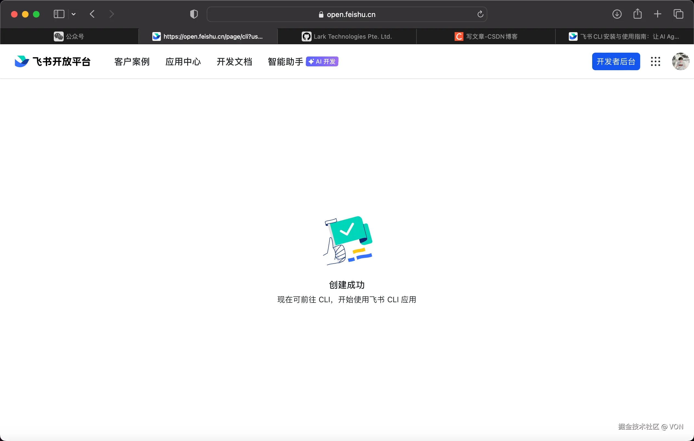This screenshot has height=441, width=694.
Task: Click the privacy shield icon in the toolbar
Action: [194, 14]
